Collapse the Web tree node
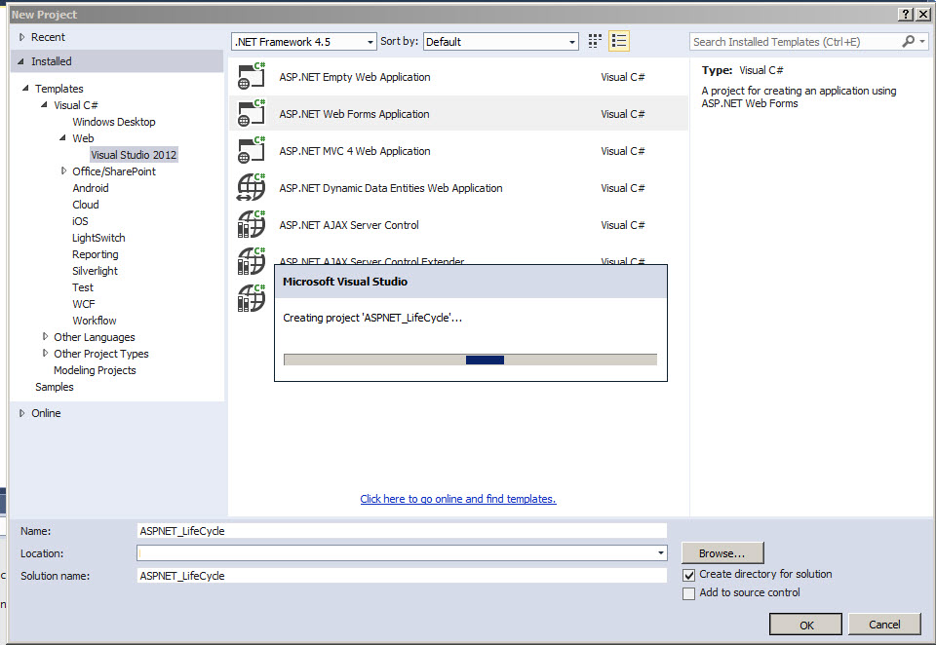Viewport: 936px width, 645px height. coord(62,137)
